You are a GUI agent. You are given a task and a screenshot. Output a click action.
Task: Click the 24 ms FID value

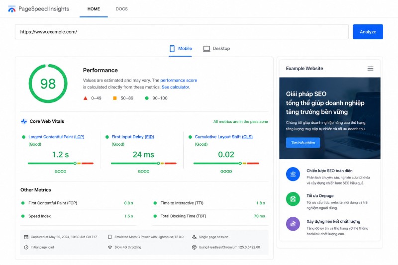pos(143,155)
